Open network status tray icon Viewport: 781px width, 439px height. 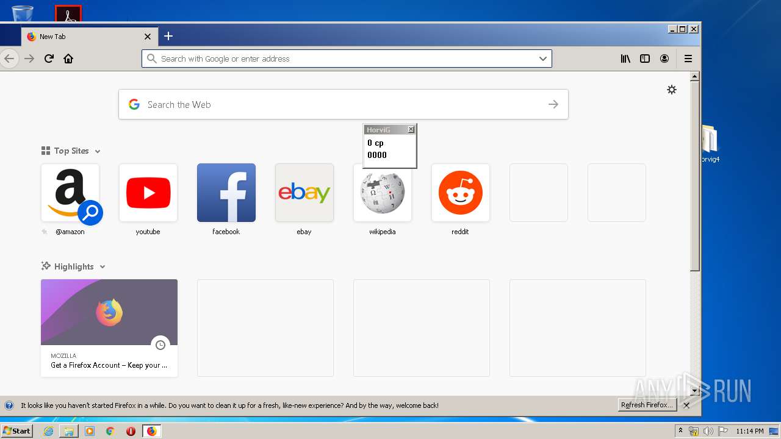coord(694,431)
